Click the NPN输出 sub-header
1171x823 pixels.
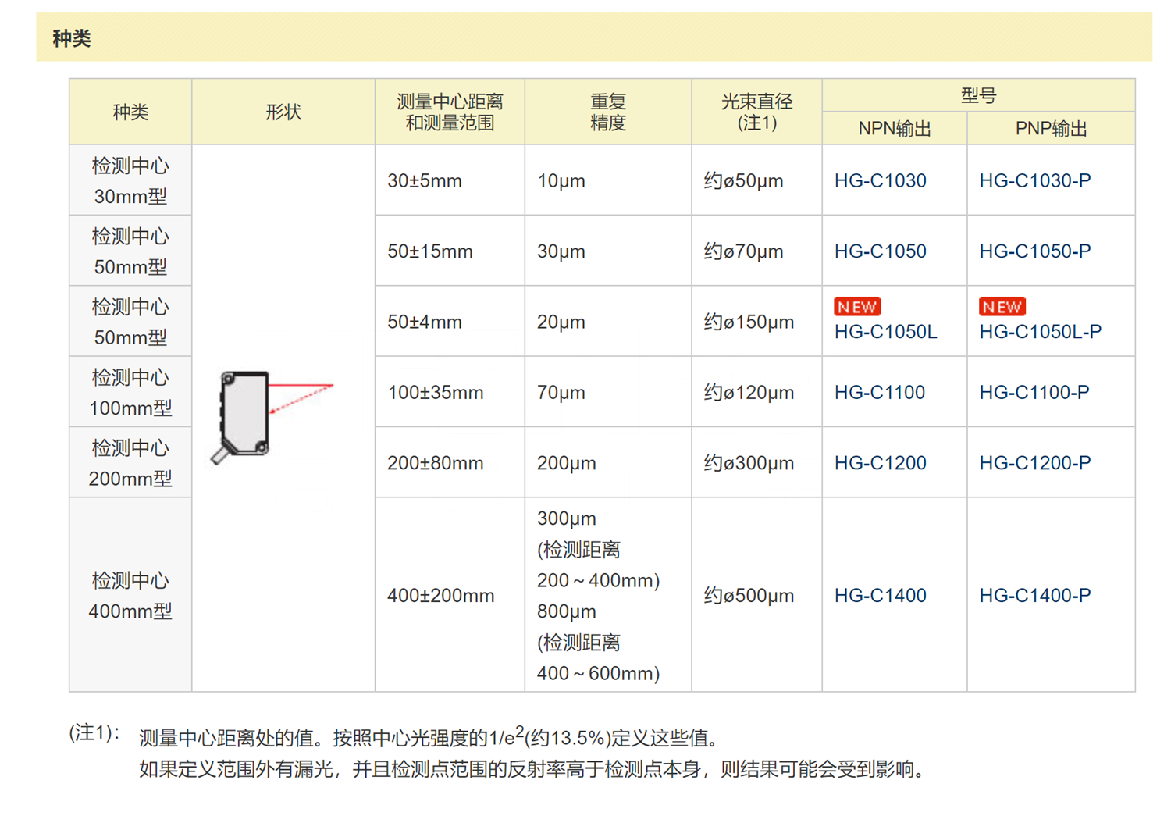pos(895,129)
